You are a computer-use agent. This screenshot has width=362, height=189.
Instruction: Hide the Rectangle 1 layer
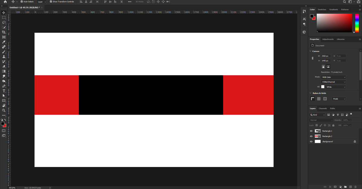(x=311, y=131)
